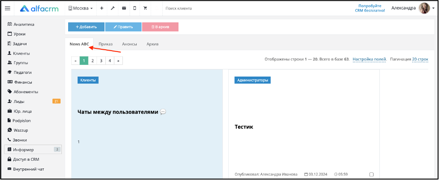
Task: Click the Клиенты tag on news card
Action: pyautogui.click(x=88, y=80)
